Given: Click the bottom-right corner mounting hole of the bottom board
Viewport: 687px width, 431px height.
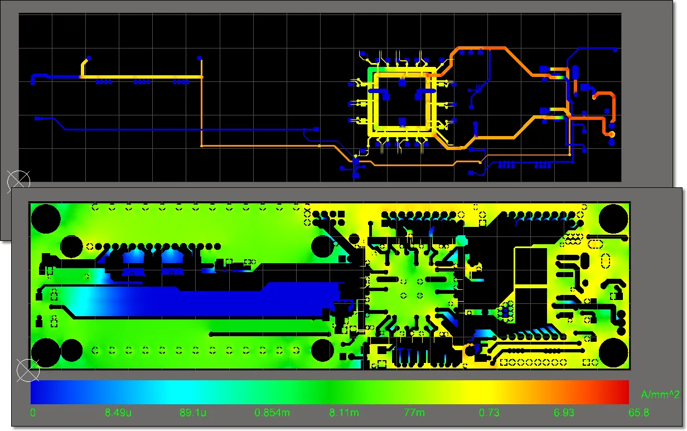Looking at the screenshot, I should pos(613,352).
